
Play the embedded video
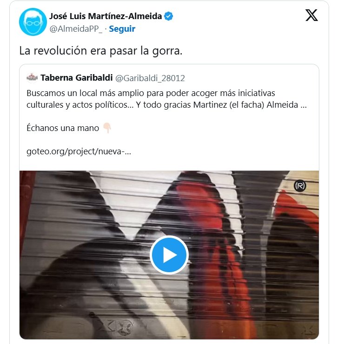click(x=169, y=255)
